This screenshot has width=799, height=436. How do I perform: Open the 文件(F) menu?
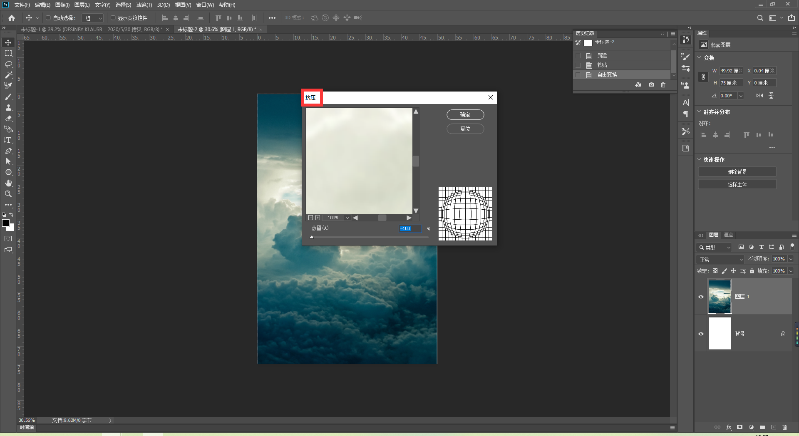pyautogui.click(x=22, y=5)
